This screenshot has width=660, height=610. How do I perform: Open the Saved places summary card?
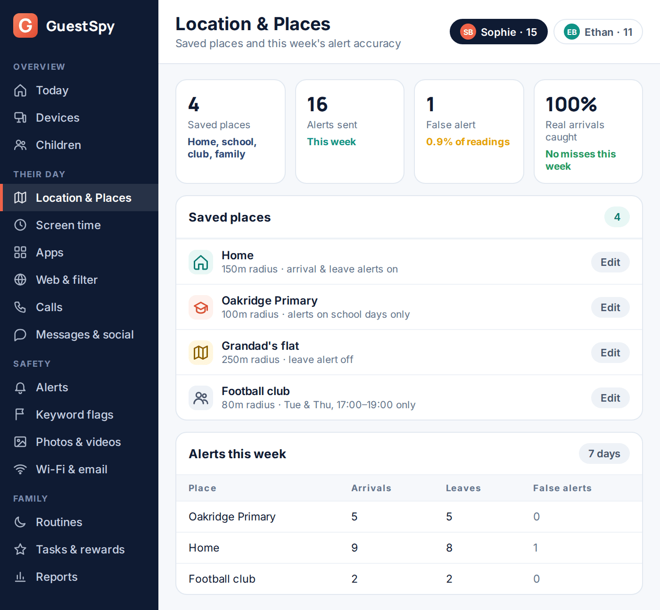tap(231, 132)
